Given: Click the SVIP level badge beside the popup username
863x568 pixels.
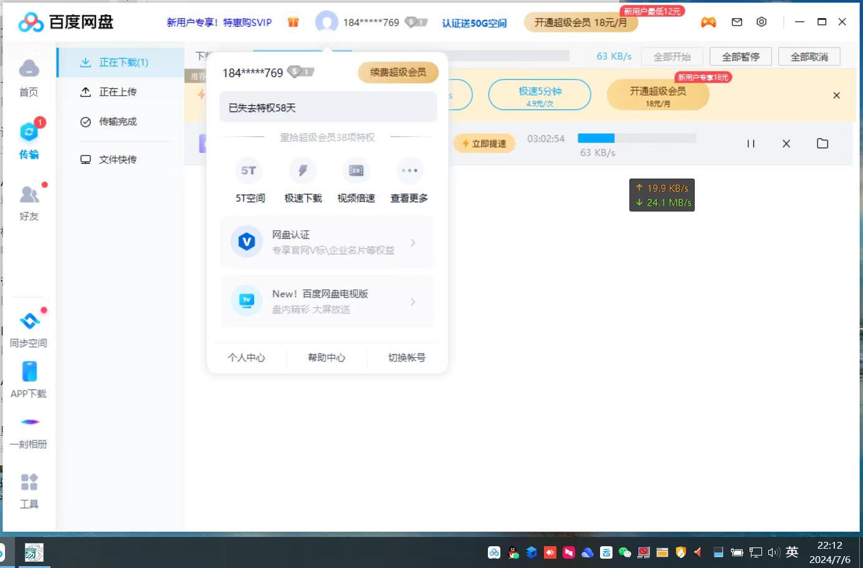Looking at the screenshot, I should (x=300, y=72).
